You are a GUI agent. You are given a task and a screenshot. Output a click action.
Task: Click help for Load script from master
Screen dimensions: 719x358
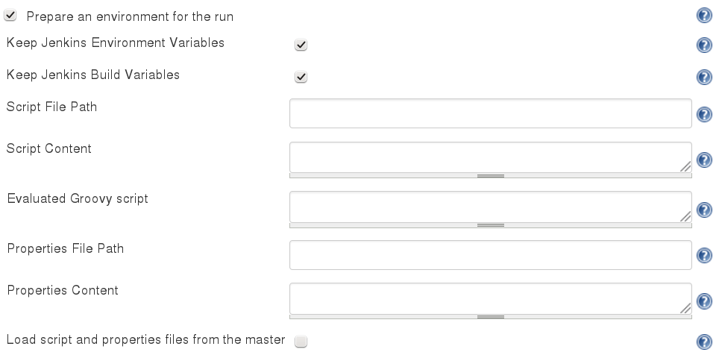(703, 342)
